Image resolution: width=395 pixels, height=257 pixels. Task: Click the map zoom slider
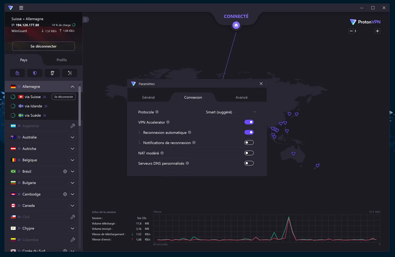tap(364, 31)
